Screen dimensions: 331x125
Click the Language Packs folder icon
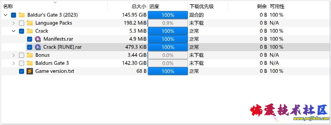30,23
